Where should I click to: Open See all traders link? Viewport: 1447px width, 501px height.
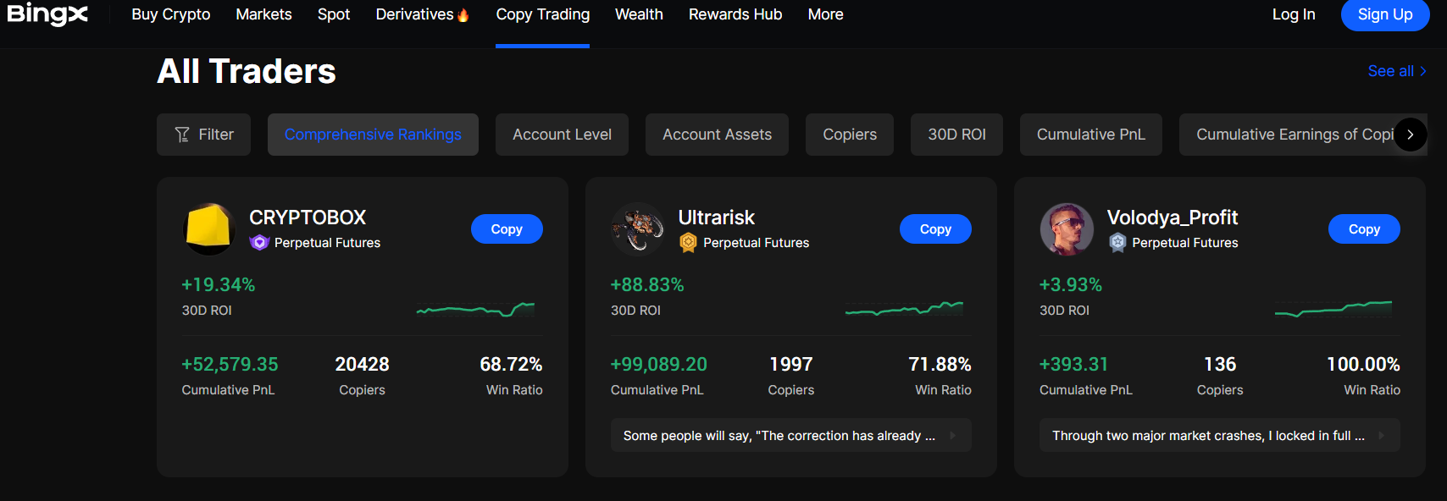click(x=1395, y=71)
